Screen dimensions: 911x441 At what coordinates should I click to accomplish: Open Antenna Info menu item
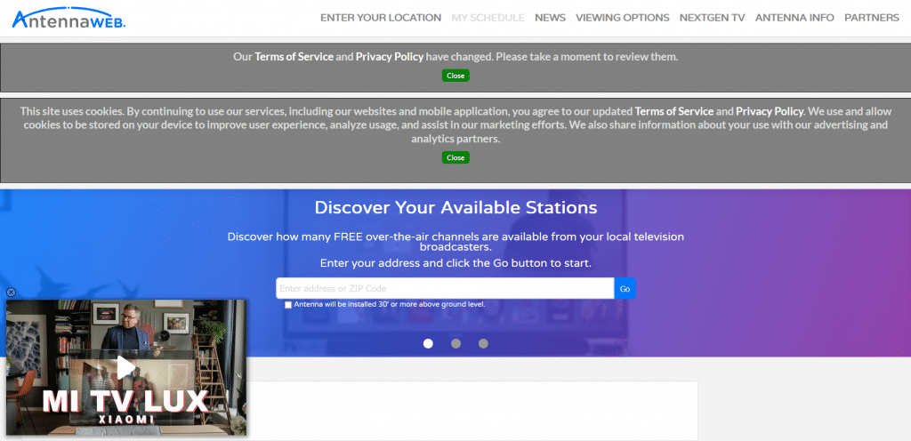coord(794,18)
